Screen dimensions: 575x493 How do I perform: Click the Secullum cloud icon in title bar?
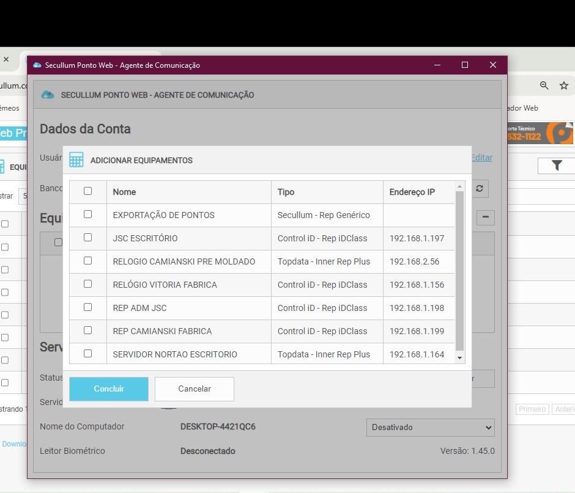pos(37,65)
